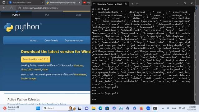Open the Docker images link
The width and height of the screenshot is (199, 112).
(x=29, y=79)
